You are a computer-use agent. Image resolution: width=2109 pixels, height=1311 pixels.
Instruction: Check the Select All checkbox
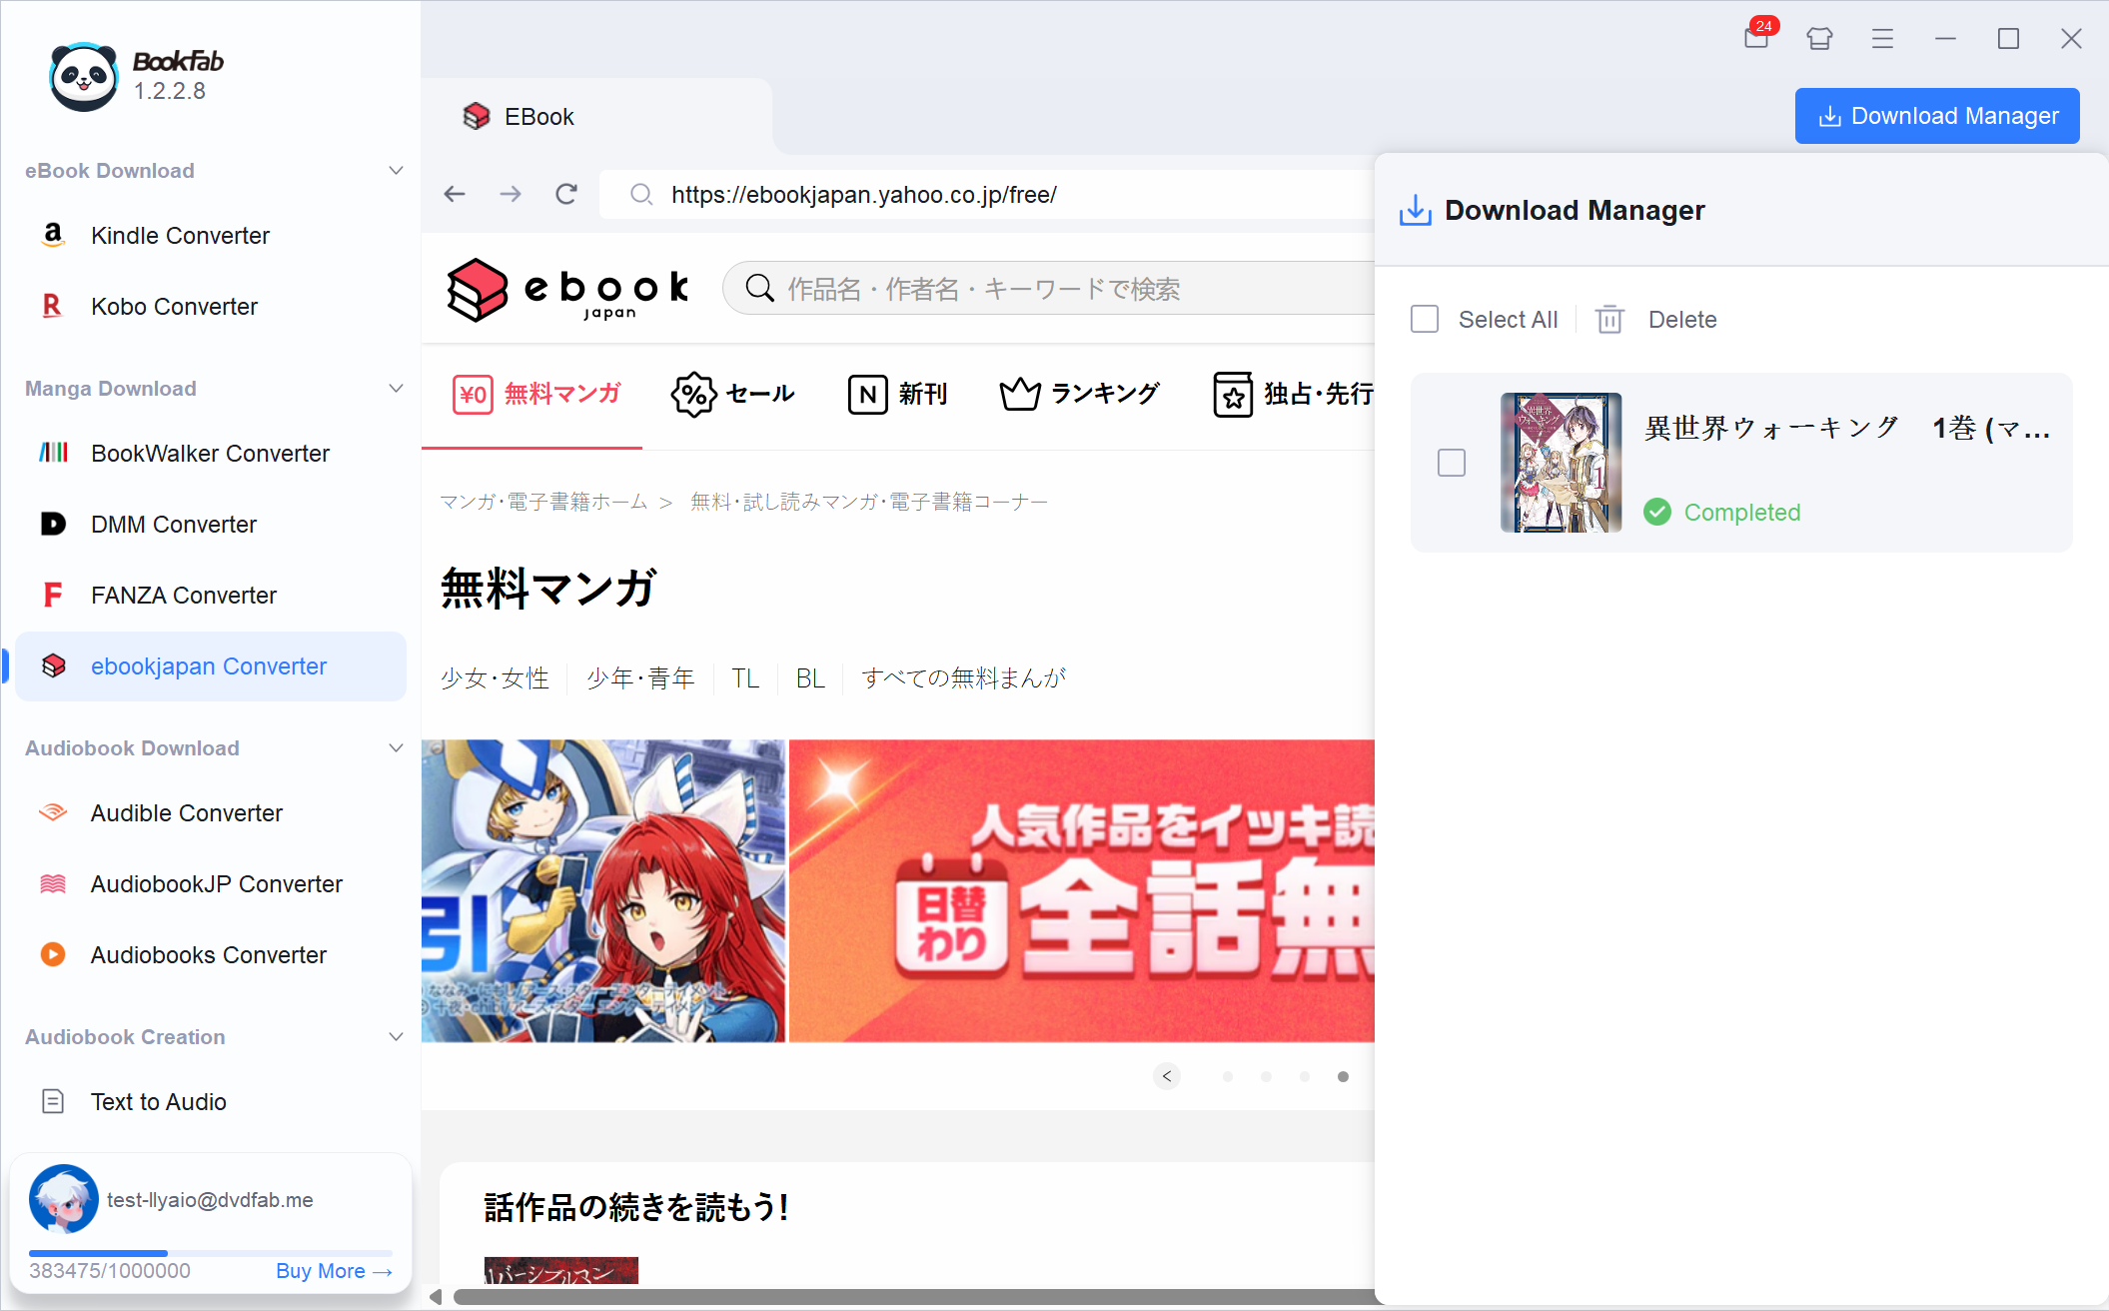coord(1424,319)
